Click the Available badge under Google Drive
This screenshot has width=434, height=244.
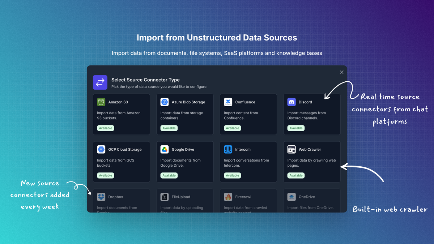tap(169, 175)
